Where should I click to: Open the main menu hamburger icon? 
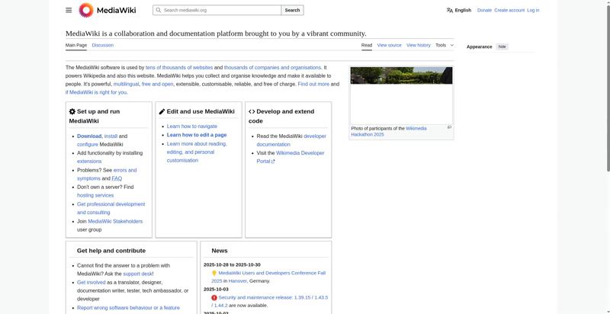click(69, 10)
